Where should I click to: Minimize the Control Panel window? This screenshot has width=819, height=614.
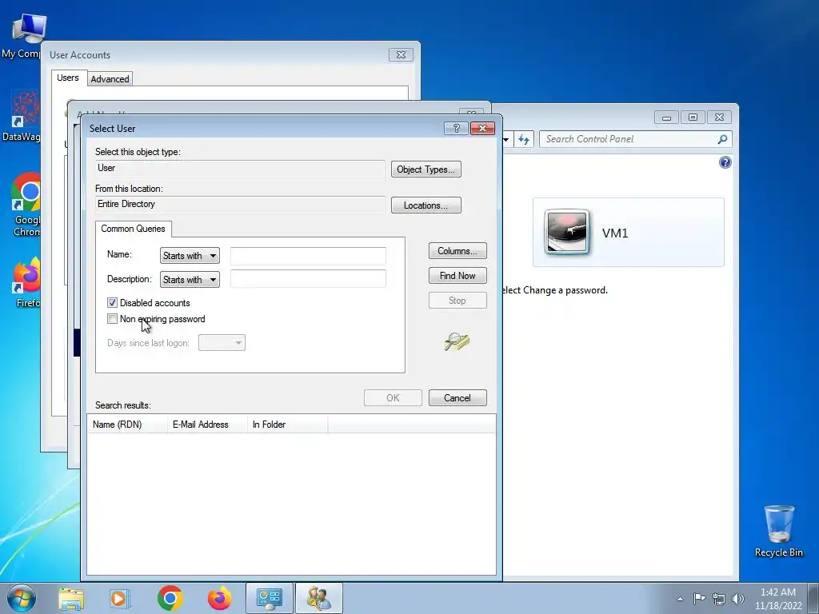(x=666, y=117)
